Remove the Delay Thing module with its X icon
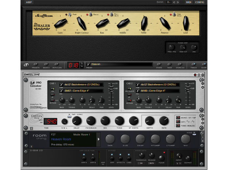 coord(203,123)
